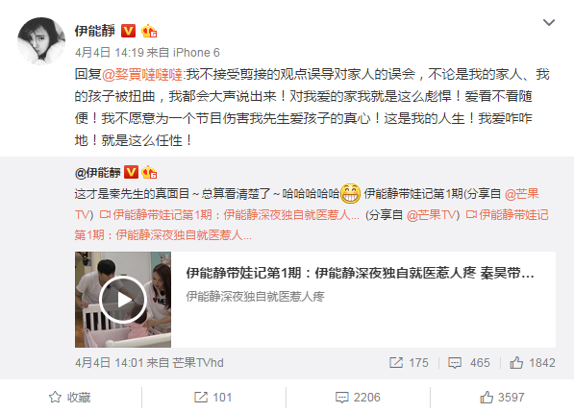The width and height of the screenshot is (574, 413).
Task: Click the 收藏 star to favorite the post
Action: coord(70,398)
